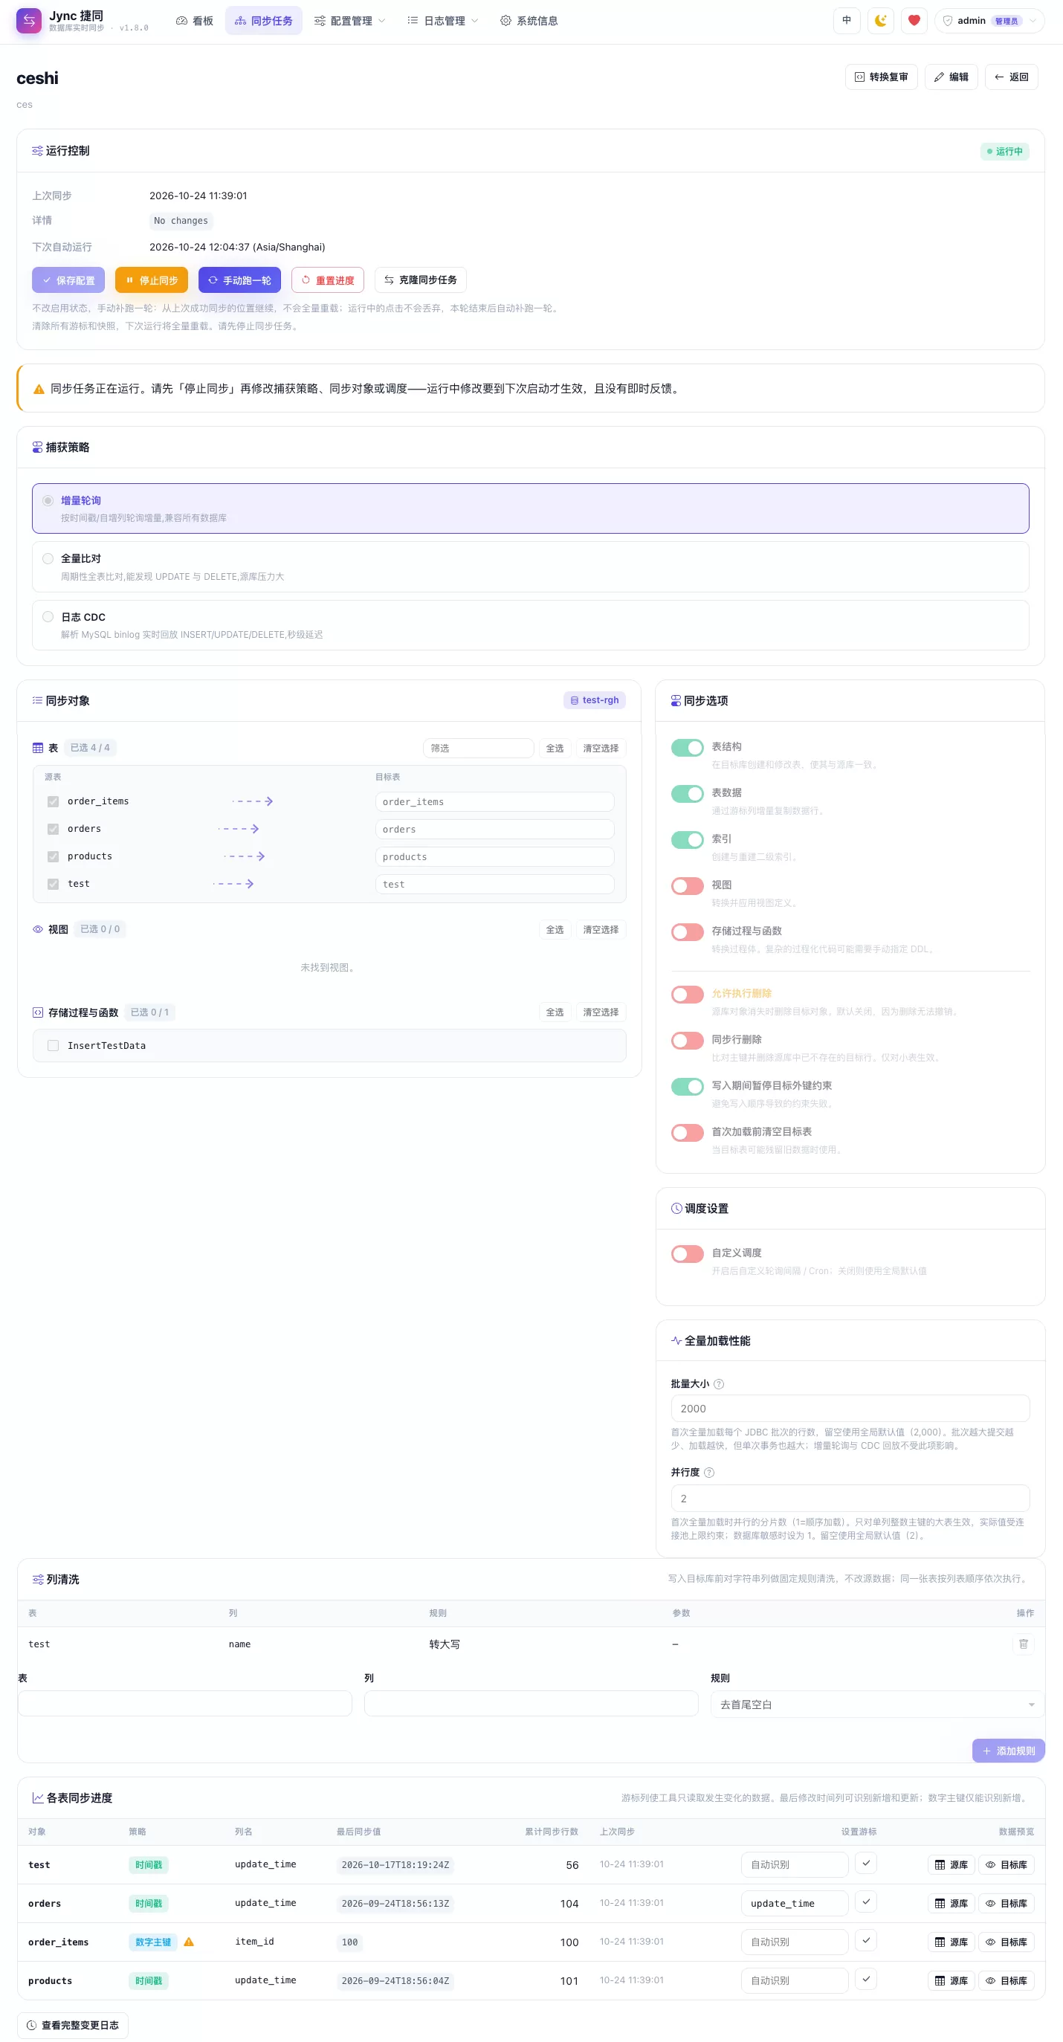Select 全量比对 capture strategy

coord(530,566)
